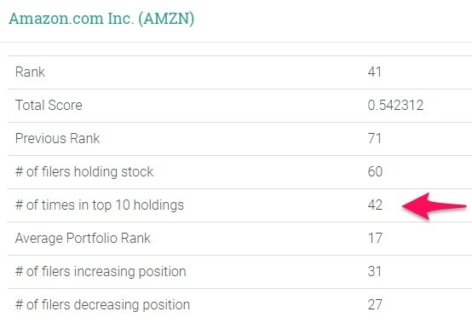Open the Amazon.com Inc. (AMZN) title link

(101, 19)
